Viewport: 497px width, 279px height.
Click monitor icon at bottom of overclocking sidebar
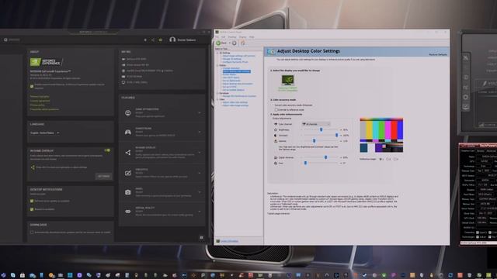(466, 107)
